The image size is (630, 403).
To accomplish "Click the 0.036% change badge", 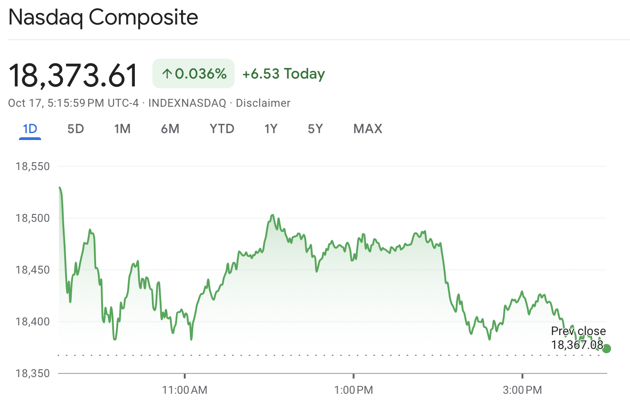I will [x=193, y=73].
